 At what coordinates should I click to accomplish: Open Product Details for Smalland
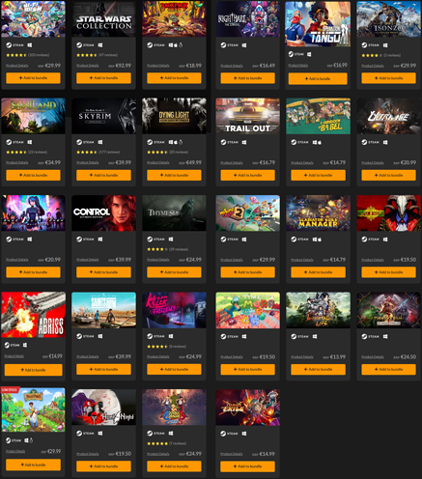coord(17,162)
